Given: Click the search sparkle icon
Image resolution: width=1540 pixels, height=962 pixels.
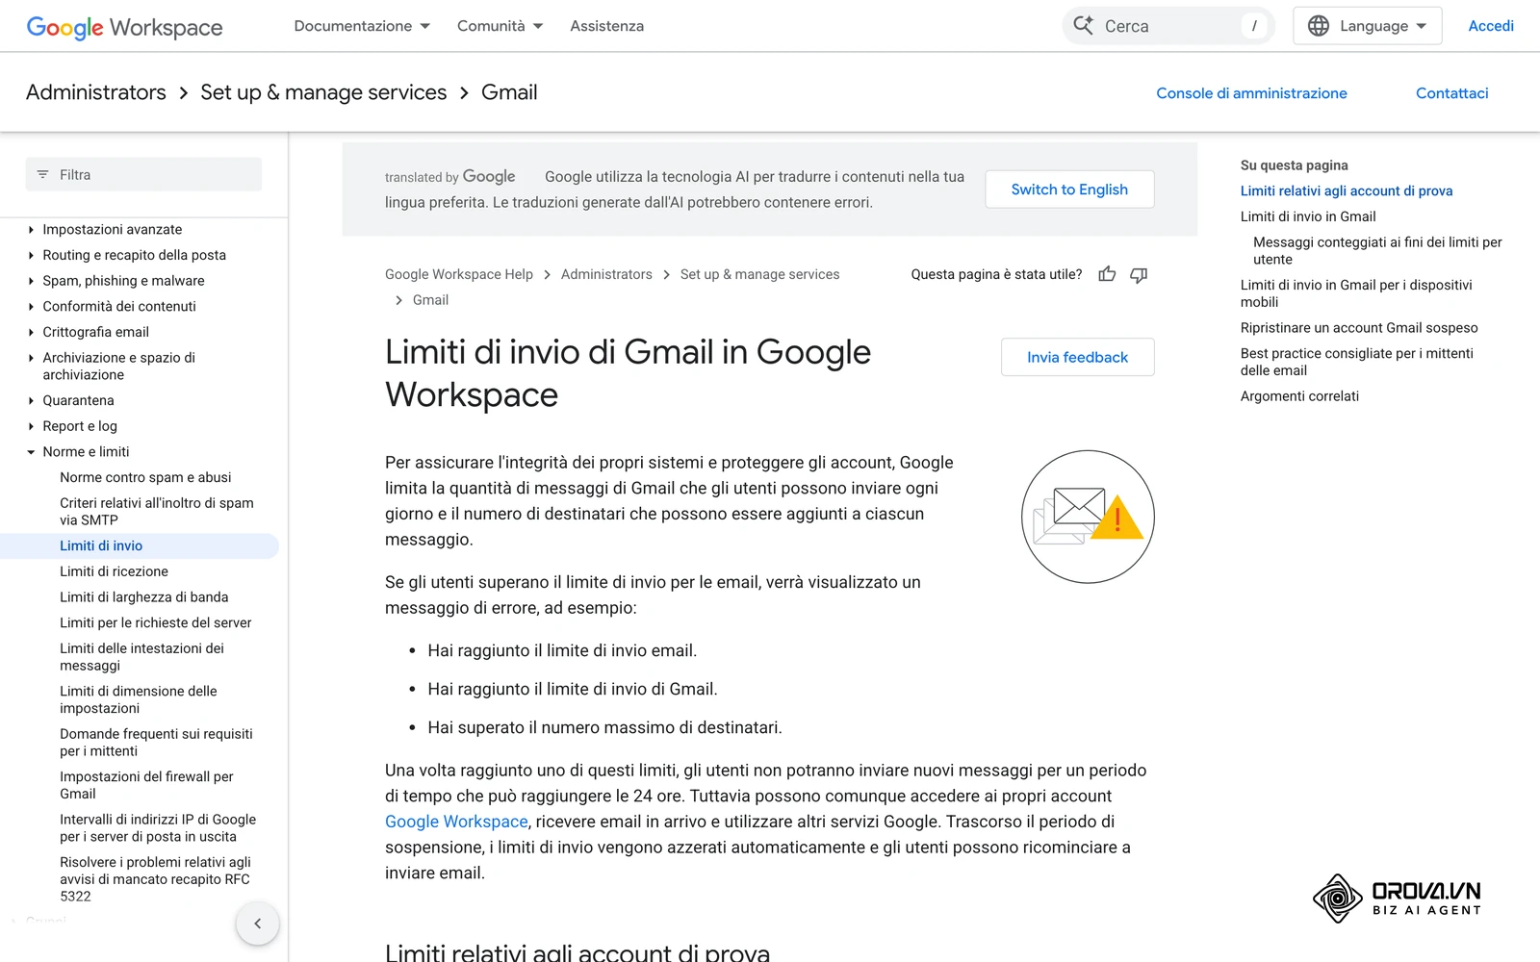Looking at the screenshot, I should coord(1084,26).
